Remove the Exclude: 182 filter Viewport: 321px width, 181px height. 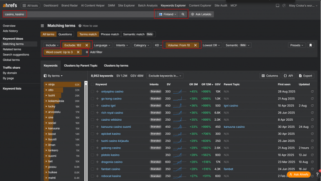click(87, 45)
